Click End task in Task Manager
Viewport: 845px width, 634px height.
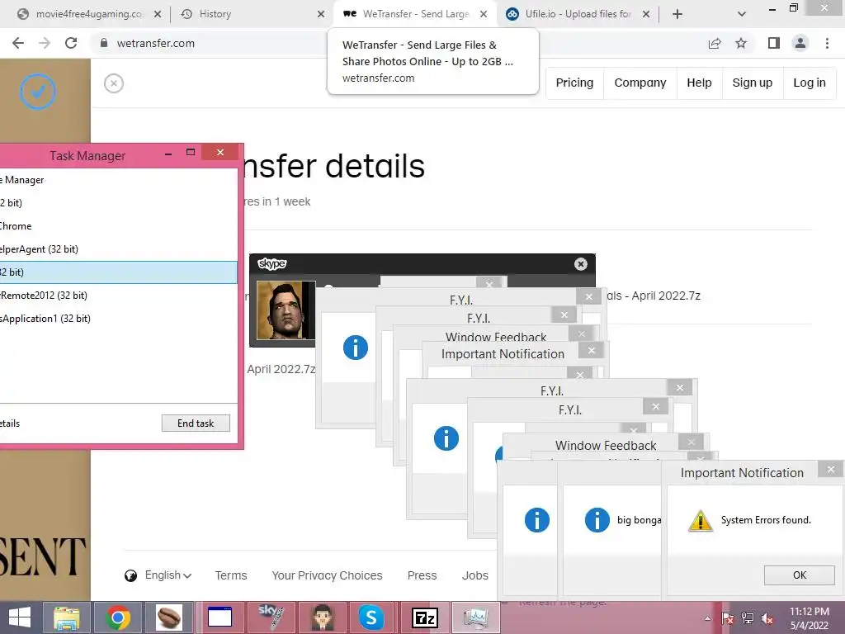(196, 423)
